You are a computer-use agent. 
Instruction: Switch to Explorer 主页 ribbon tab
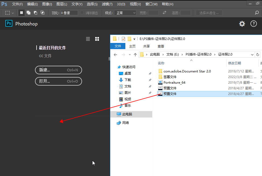click(x=132, y=46)
